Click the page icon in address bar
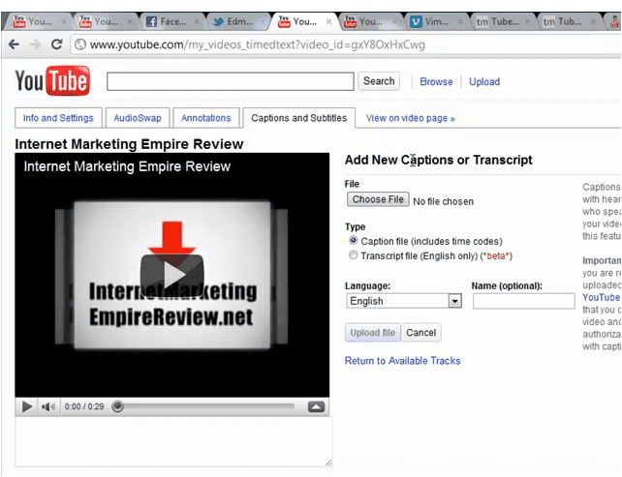Viewport: 622px width, 477px height. (x=80, y=45)
